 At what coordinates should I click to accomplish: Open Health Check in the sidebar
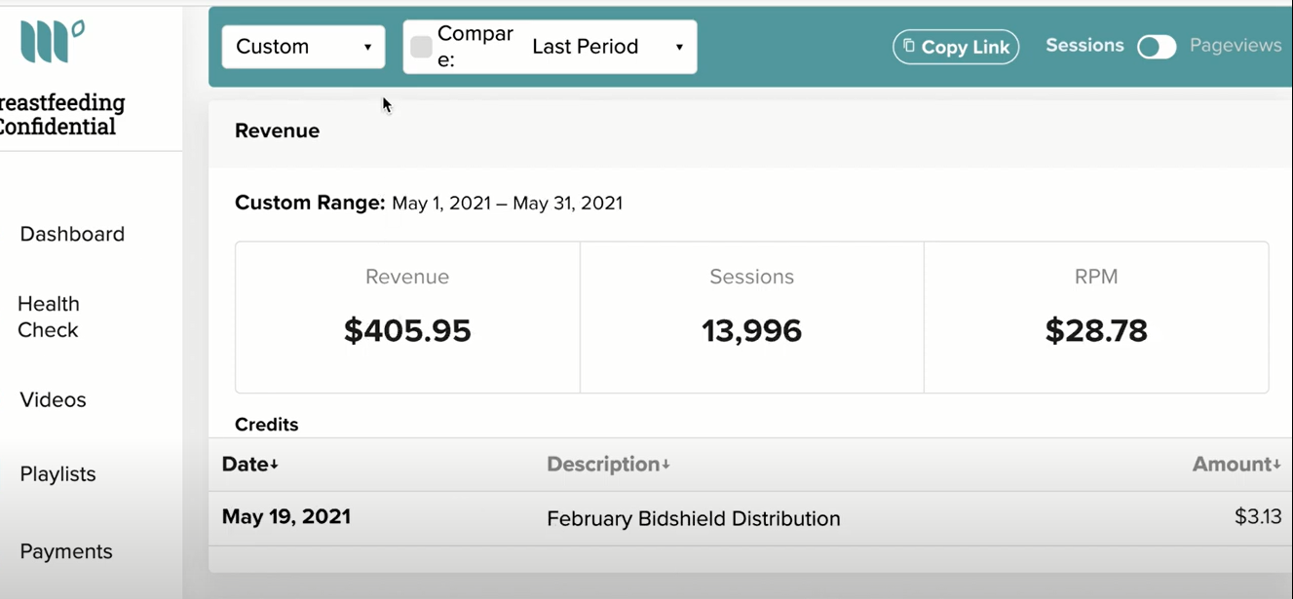point(49,317)
